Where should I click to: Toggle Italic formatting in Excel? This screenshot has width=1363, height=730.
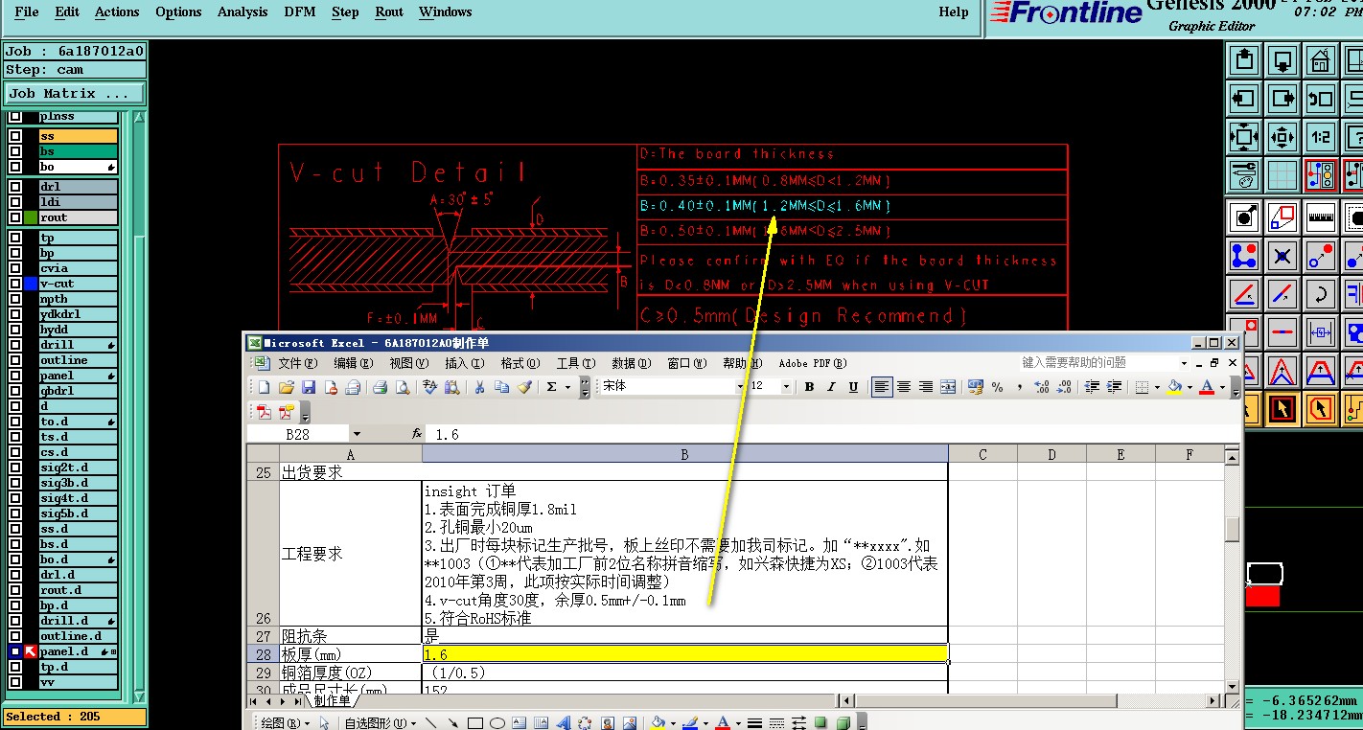click(x=832, y=387)
